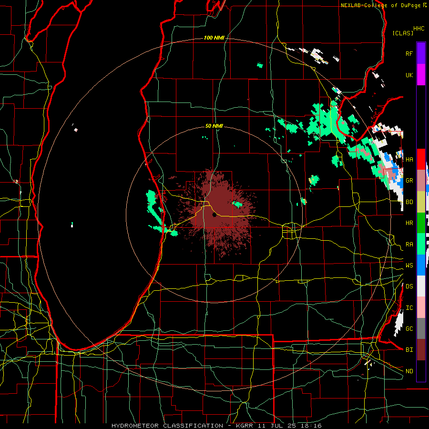This screenshot has height=429, width=429.
Task: Click the RF legend label text
Action: point(409,53)
